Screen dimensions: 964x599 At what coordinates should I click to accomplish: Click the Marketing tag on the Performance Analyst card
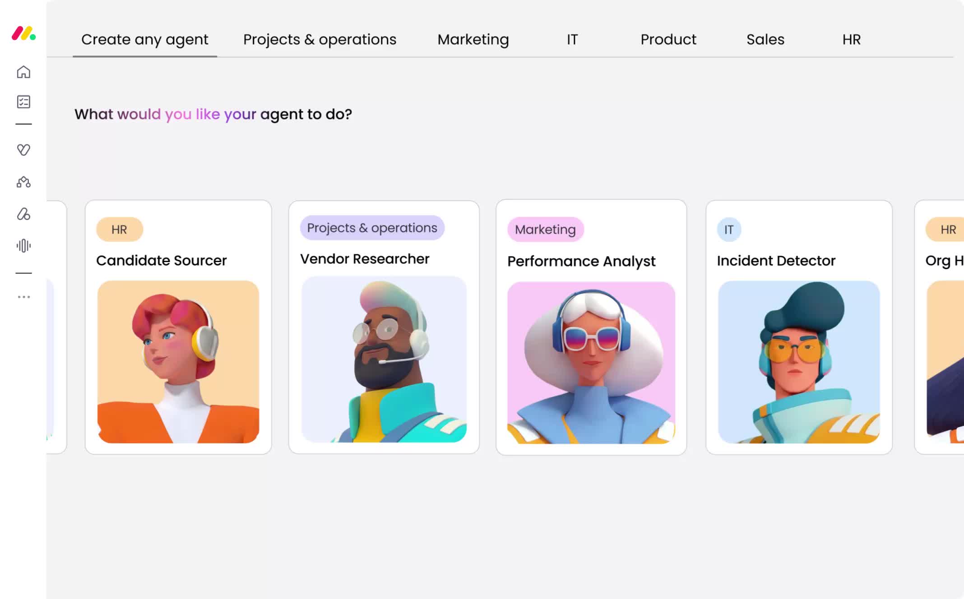(x=545, y=230)
